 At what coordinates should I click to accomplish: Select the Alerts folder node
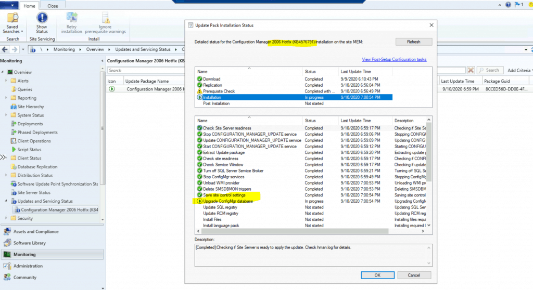point(23,81)
